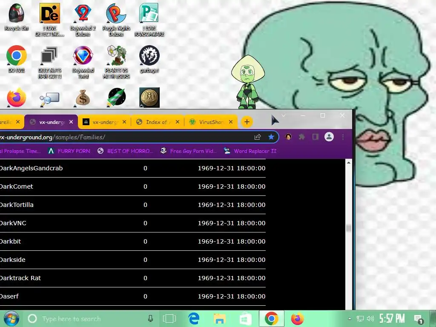Click the share page icon in address bar
Viewport: 436px width, 327px height.
pyautogui.click(x=258, y=137)
